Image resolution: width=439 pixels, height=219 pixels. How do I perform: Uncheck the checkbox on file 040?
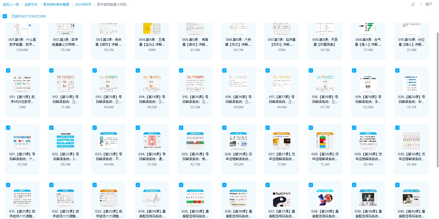pyautogui.click(x=397, y=185)
